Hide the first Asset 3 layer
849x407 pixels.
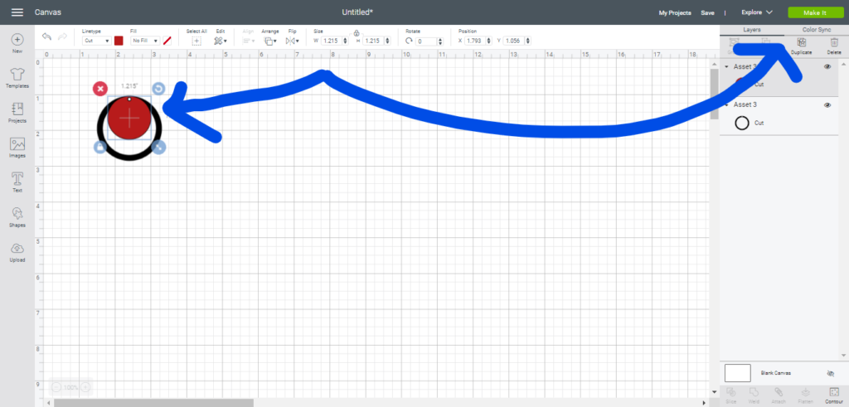[x=827, y=66]
